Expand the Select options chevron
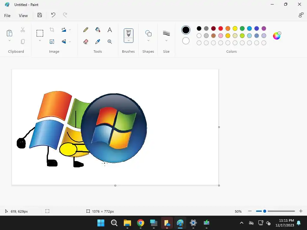This screenshot has height=230, width=307. 40,40
